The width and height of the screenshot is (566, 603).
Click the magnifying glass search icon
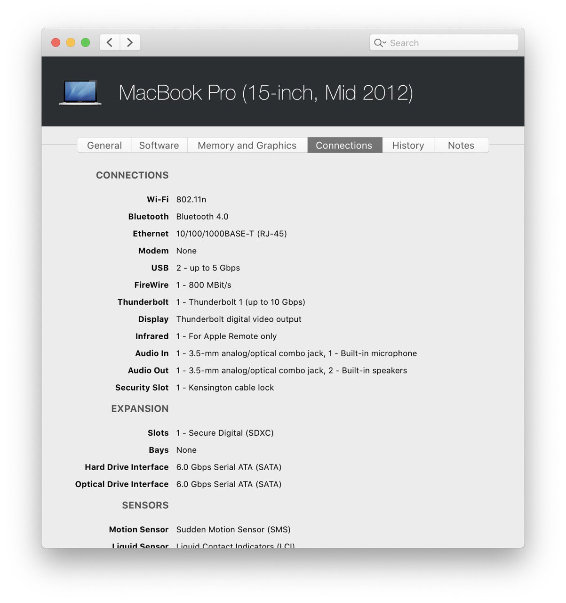pyautogui.click(x=379, y=43)
